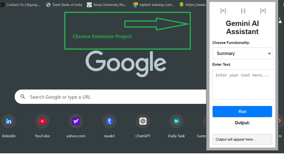Open the linkedin shortcut icon
The width and height of the screenshot is (284, 155).
pos(9,121)
